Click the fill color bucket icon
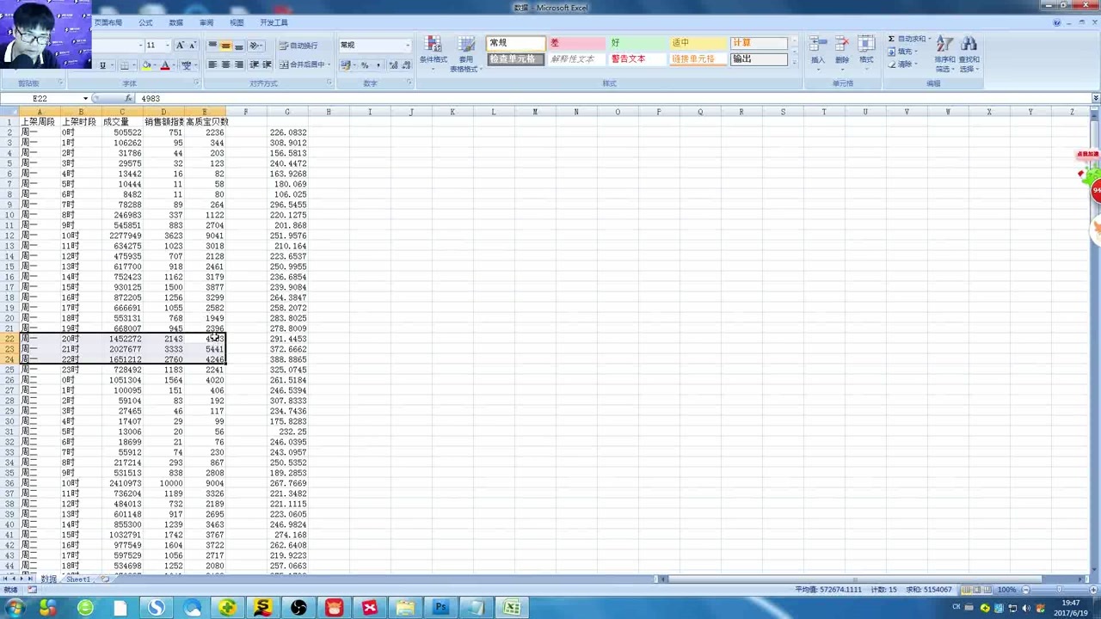 tap(146, 65)
